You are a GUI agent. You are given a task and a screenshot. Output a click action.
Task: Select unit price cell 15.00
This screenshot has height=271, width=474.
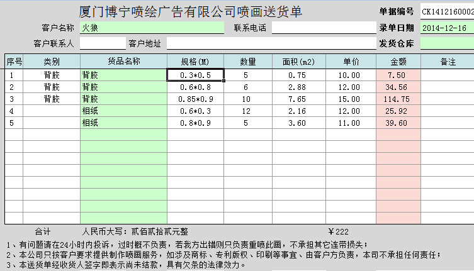351,99
